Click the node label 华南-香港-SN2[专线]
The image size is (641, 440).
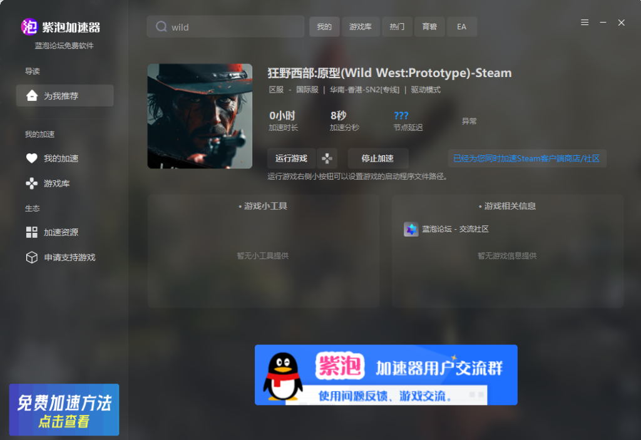pos(364,90)
